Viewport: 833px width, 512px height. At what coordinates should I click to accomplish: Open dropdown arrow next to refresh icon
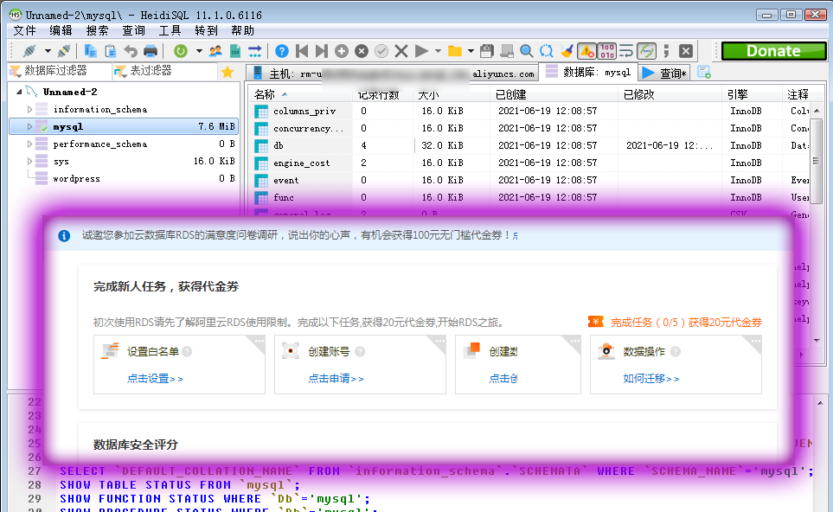click(198, 51)
